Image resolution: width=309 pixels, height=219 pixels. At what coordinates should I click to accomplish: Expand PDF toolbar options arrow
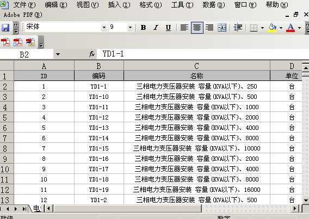click(41, 42)
